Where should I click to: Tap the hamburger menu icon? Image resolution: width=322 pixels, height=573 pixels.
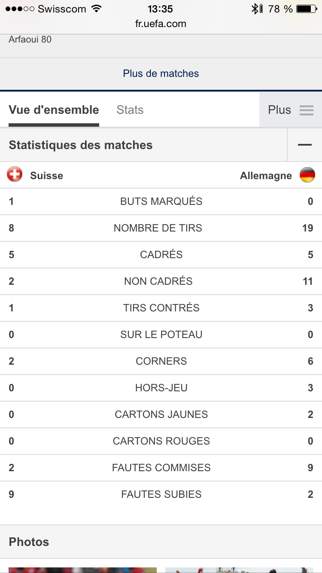(x=307, y=110)
